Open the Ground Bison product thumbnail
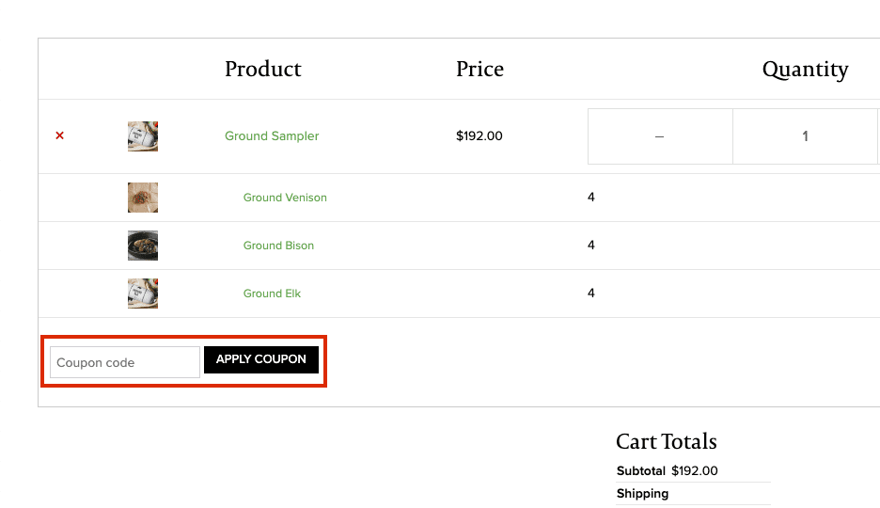Screen dimensions: 880x508 (143, 246)
